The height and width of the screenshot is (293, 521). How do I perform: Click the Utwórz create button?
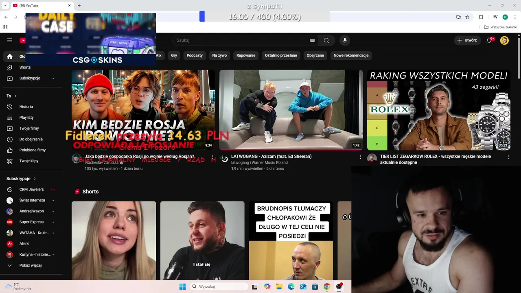(x=467, y=40)
